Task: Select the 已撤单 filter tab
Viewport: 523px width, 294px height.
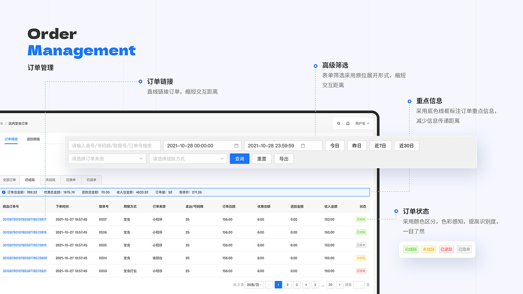Action: click(71, 180)
